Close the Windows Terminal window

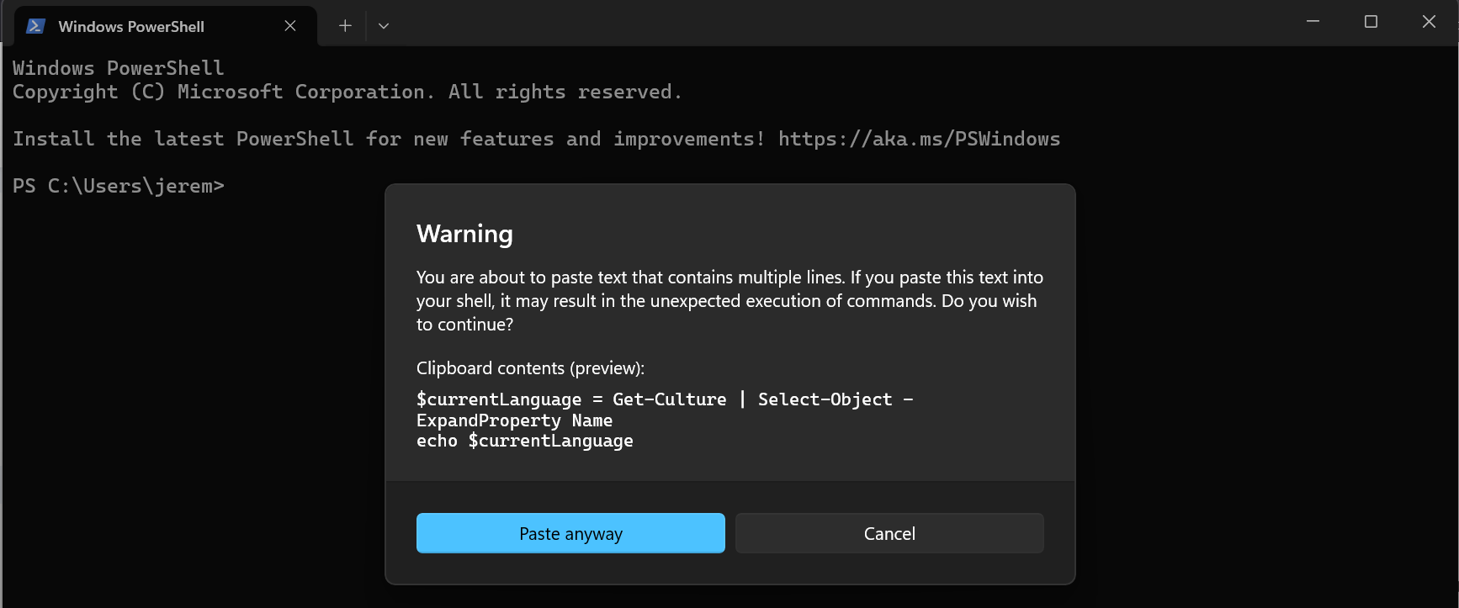(x=1429, y=22)
